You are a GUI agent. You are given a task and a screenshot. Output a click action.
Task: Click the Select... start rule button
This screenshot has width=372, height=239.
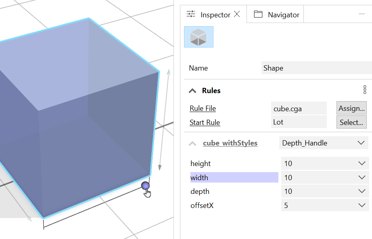click(x=352, y=122)
